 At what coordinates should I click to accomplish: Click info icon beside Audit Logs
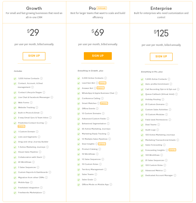pyautogui.click(x=158, y=130)
